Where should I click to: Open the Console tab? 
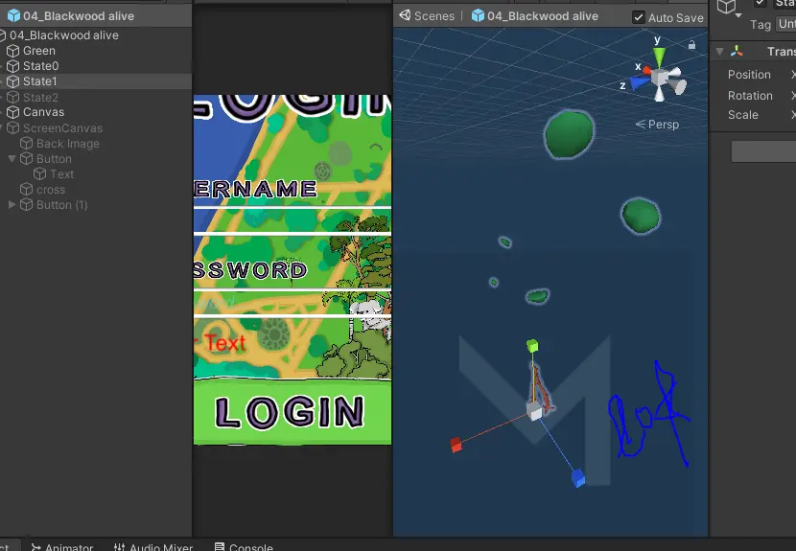coord(250,547)
